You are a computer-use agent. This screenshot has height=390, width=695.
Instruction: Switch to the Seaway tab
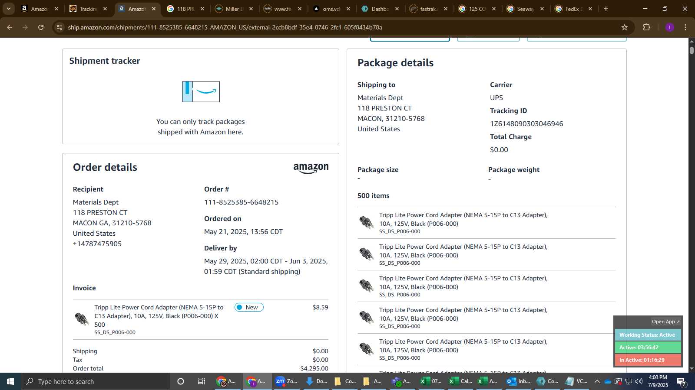click(x=526, y=9)
